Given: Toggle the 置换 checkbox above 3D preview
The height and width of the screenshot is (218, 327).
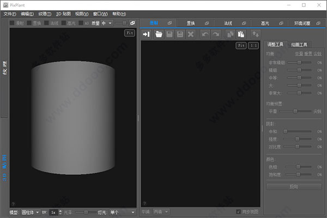Looking at the screenshot, I should (x=29, y=23).
